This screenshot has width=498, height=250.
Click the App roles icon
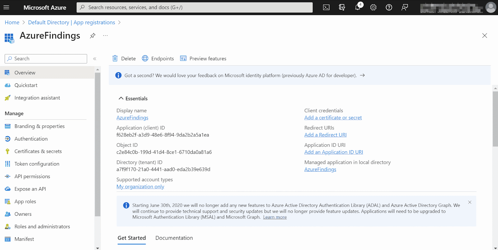7,201
